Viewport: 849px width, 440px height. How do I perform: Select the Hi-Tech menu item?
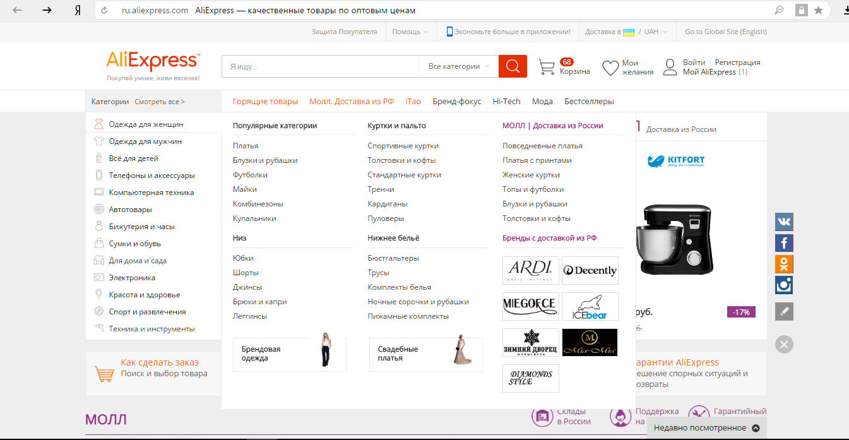pos(507,102)
